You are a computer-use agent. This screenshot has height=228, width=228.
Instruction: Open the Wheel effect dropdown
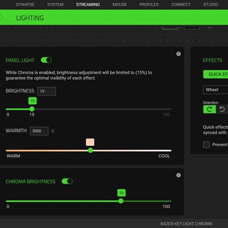tap(215, 89)
